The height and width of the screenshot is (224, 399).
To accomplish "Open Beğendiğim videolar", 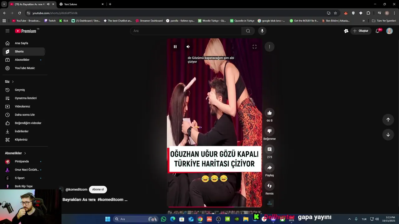I will point(24,123).
